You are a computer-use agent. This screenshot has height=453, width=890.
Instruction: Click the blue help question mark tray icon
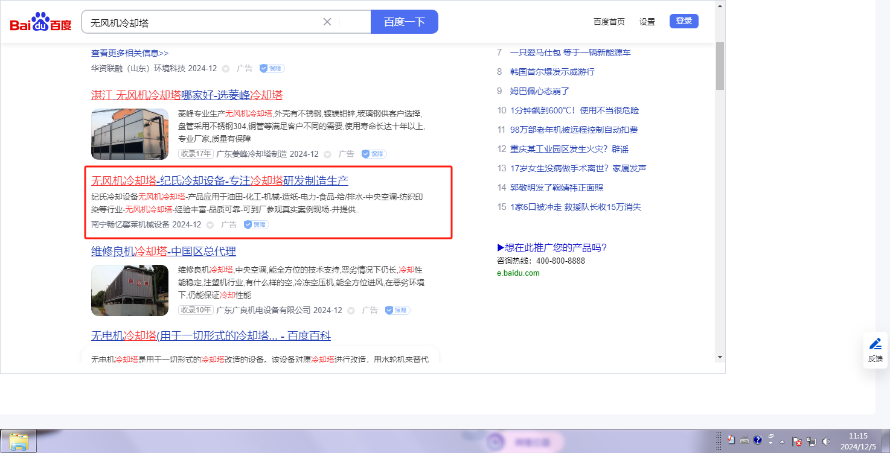(x=758, y=440)
